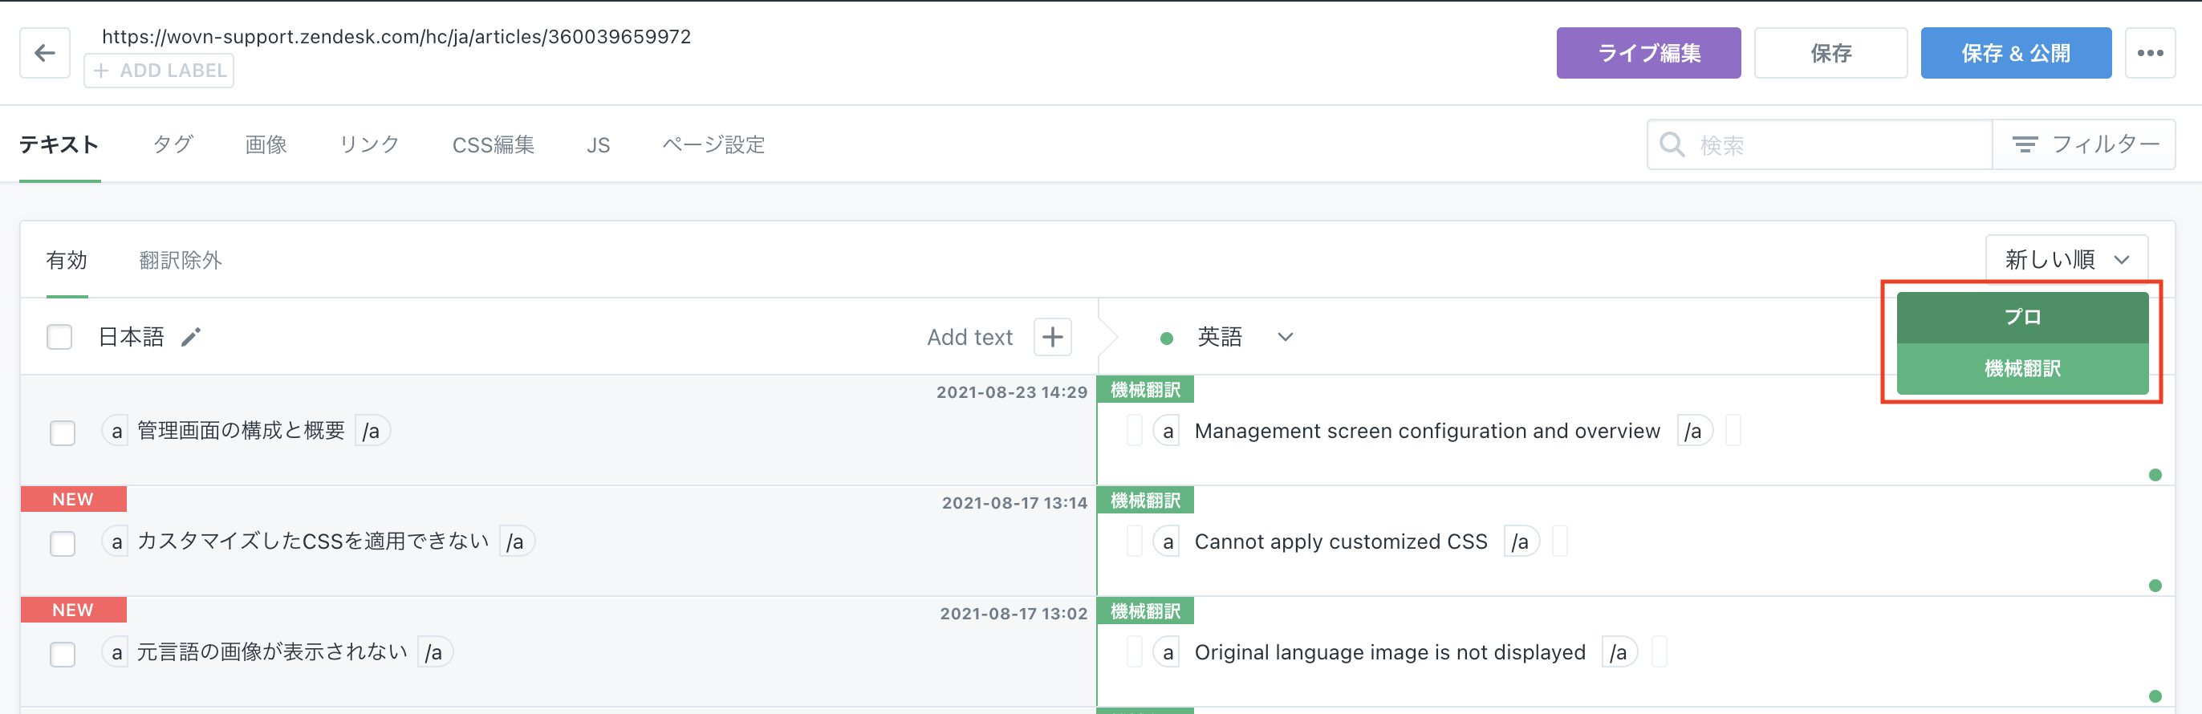Click NEW badge above カスタマイズしたCSS row
Viewport: 2202px width, 714px height.
point(74,500)
